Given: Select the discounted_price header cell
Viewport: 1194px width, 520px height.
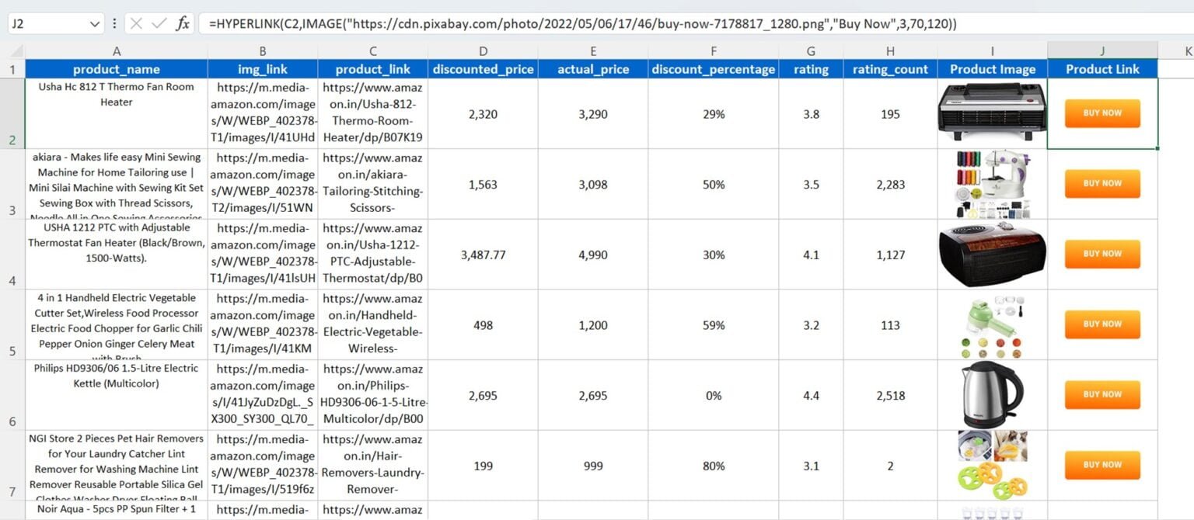Looking at the screenshot, I should [483, 68].
